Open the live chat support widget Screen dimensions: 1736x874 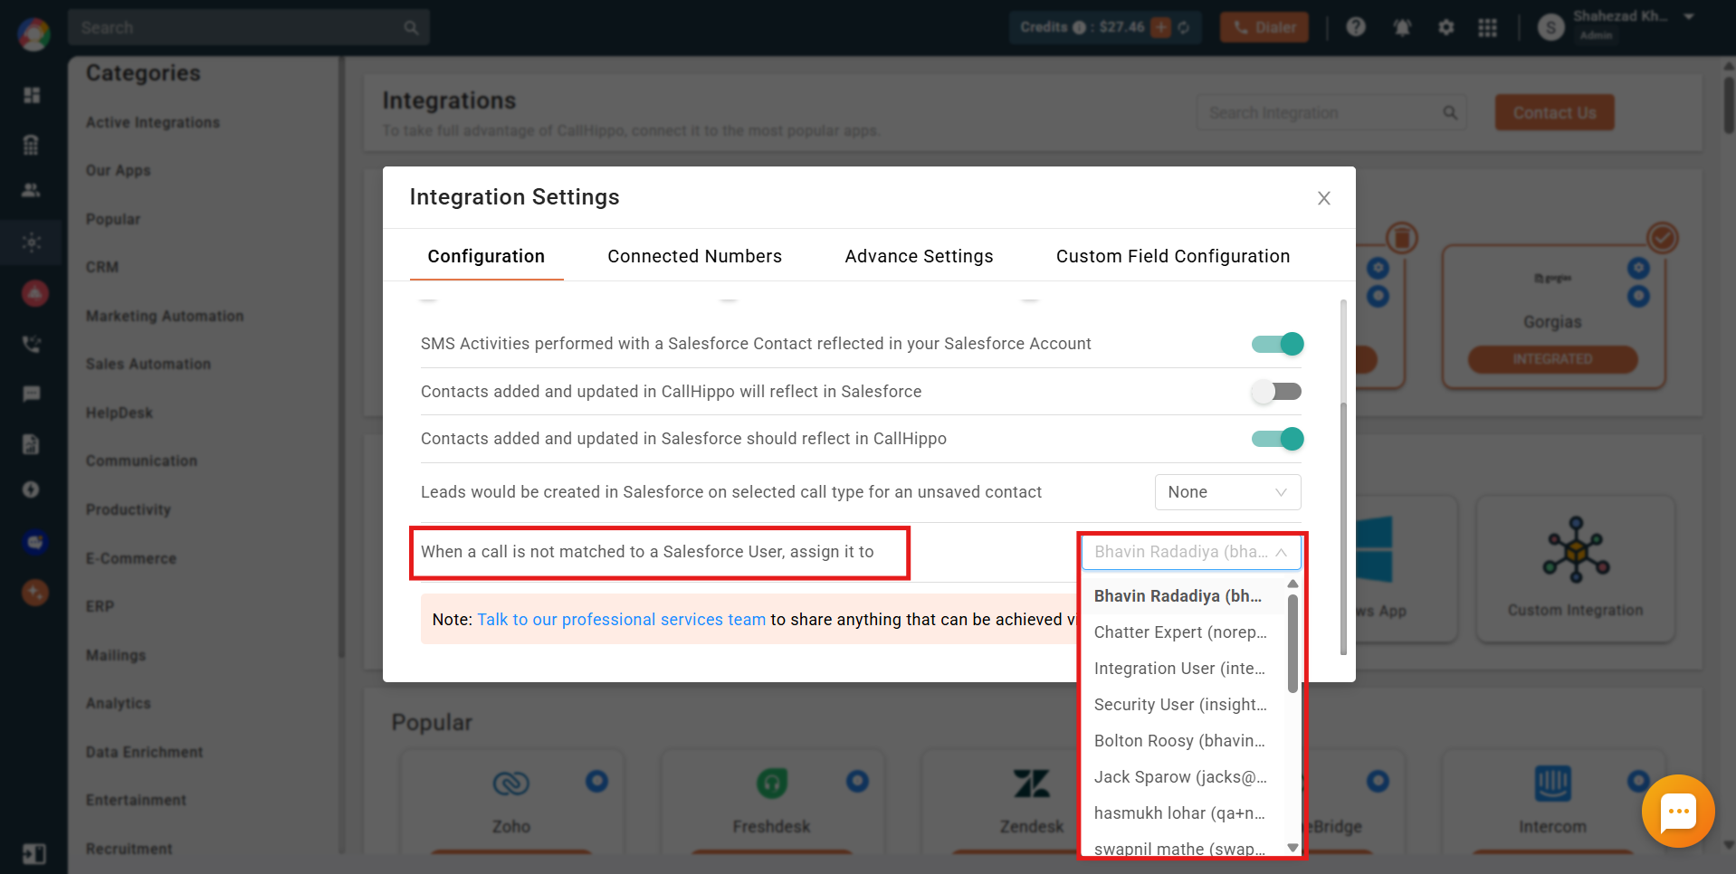[1678, 811]
